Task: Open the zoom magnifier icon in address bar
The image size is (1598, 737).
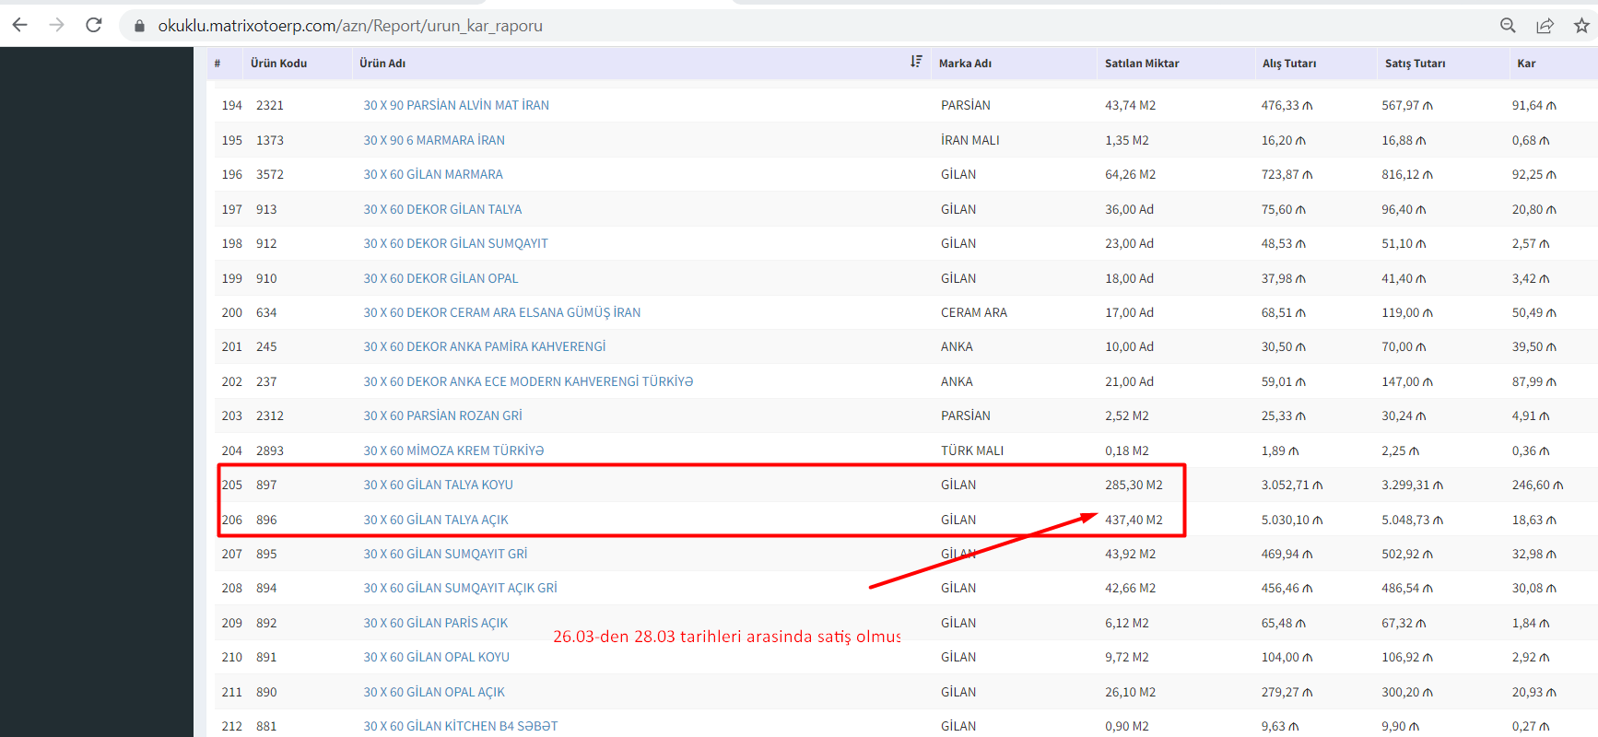Action: 1508,26
